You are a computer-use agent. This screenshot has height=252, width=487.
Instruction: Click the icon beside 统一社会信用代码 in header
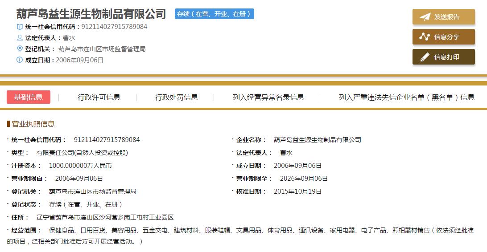pyautogui.click(x=20, y=27)
